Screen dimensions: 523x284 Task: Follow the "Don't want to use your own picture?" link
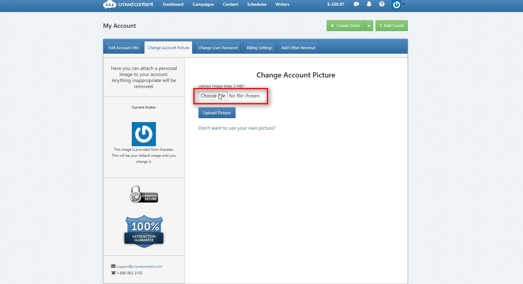tap(237, 128)
